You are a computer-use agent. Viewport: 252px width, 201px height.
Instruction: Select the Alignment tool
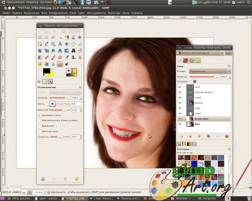(73, 44)
